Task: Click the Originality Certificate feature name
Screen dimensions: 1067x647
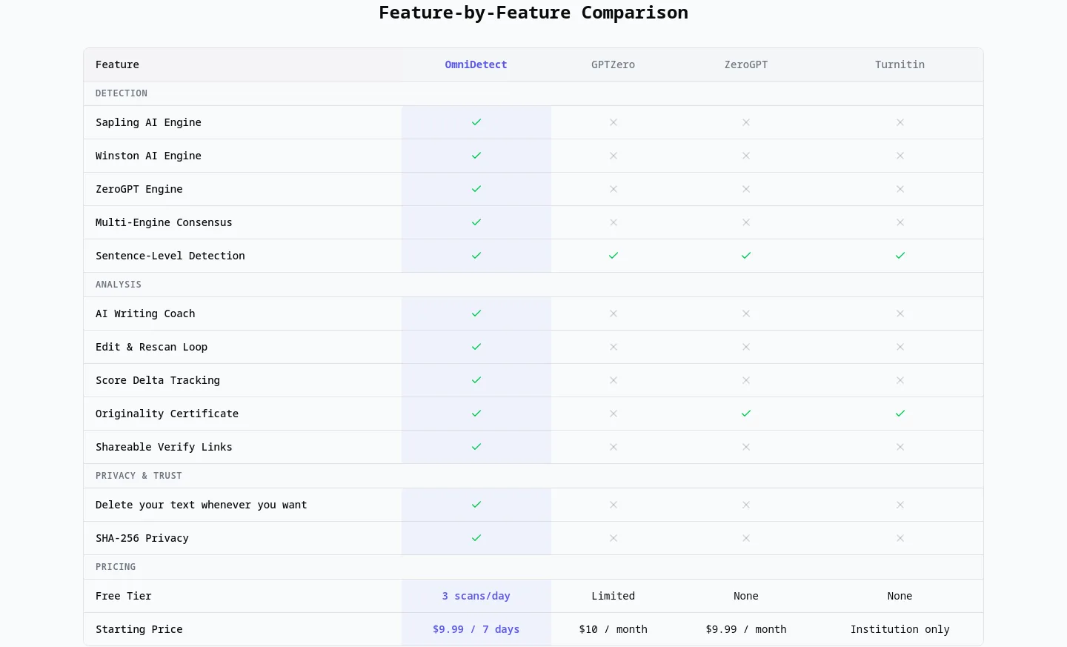Action: point(167,414)
